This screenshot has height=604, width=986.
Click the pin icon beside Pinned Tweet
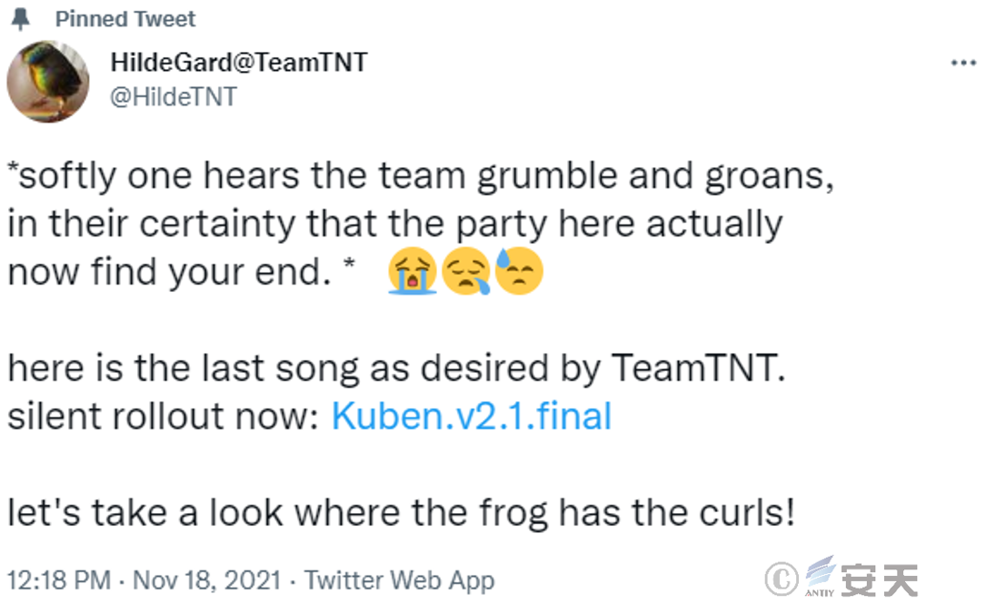pyautogui.click(x=20, y=19)
